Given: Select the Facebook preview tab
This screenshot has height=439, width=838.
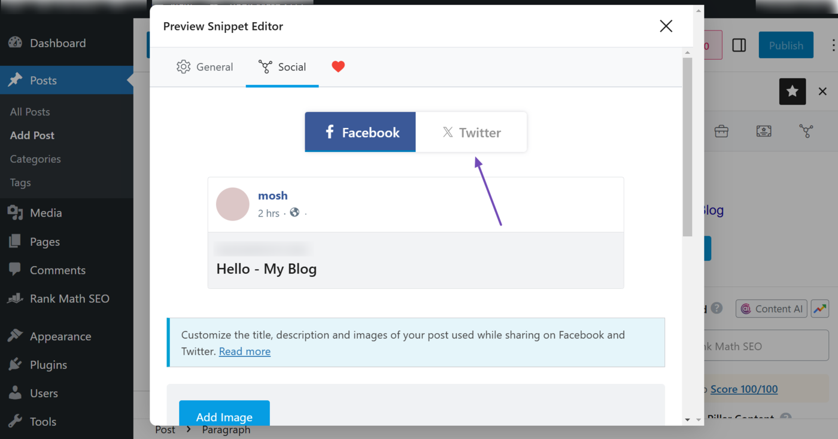Looking at the screenshot, I should pos(360,132).
